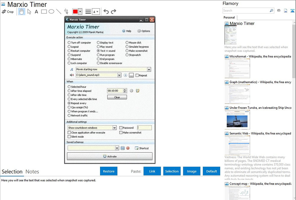Click the Undo arrow icon

(x=106, y=11)
